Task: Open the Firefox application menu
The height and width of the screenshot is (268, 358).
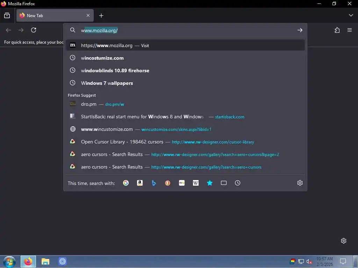Action: (x=350, y=30)
